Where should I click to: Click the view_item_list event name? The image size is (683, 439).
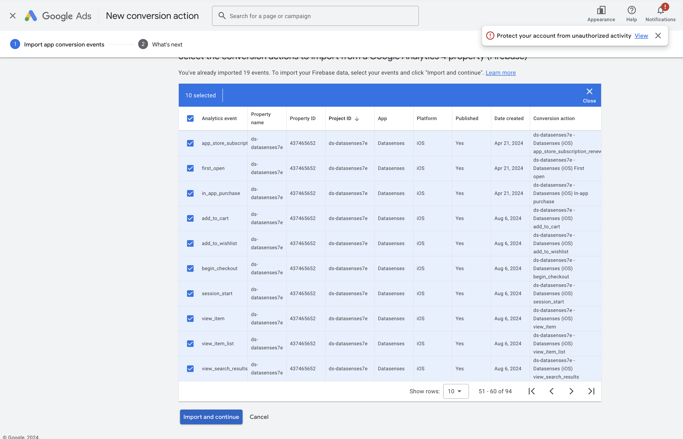tap(218, 343)
